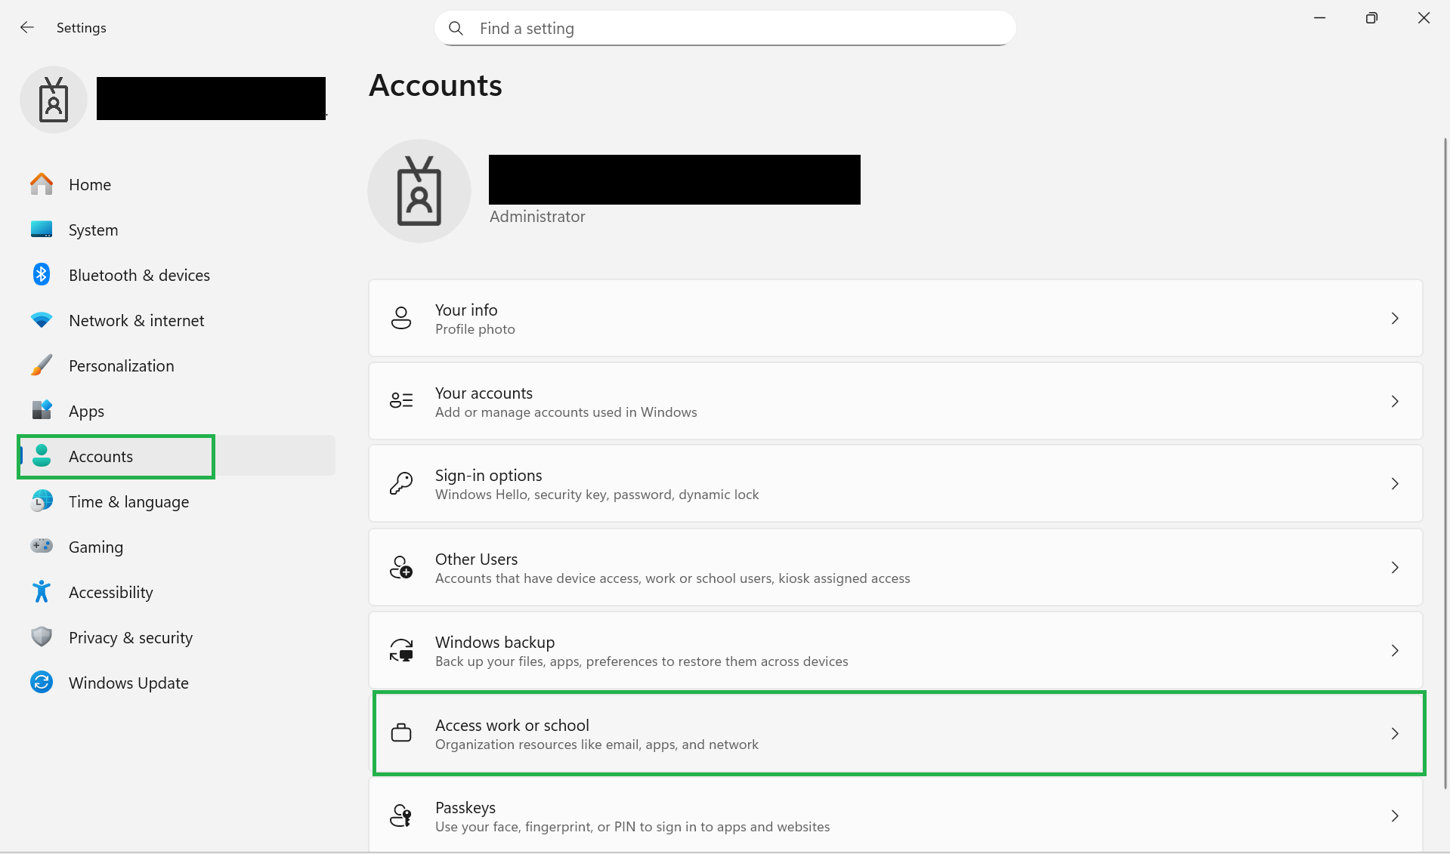1450x854 pixels.
Task: Open Windows Update label in sidebar
Action: [x=129, y=683]
